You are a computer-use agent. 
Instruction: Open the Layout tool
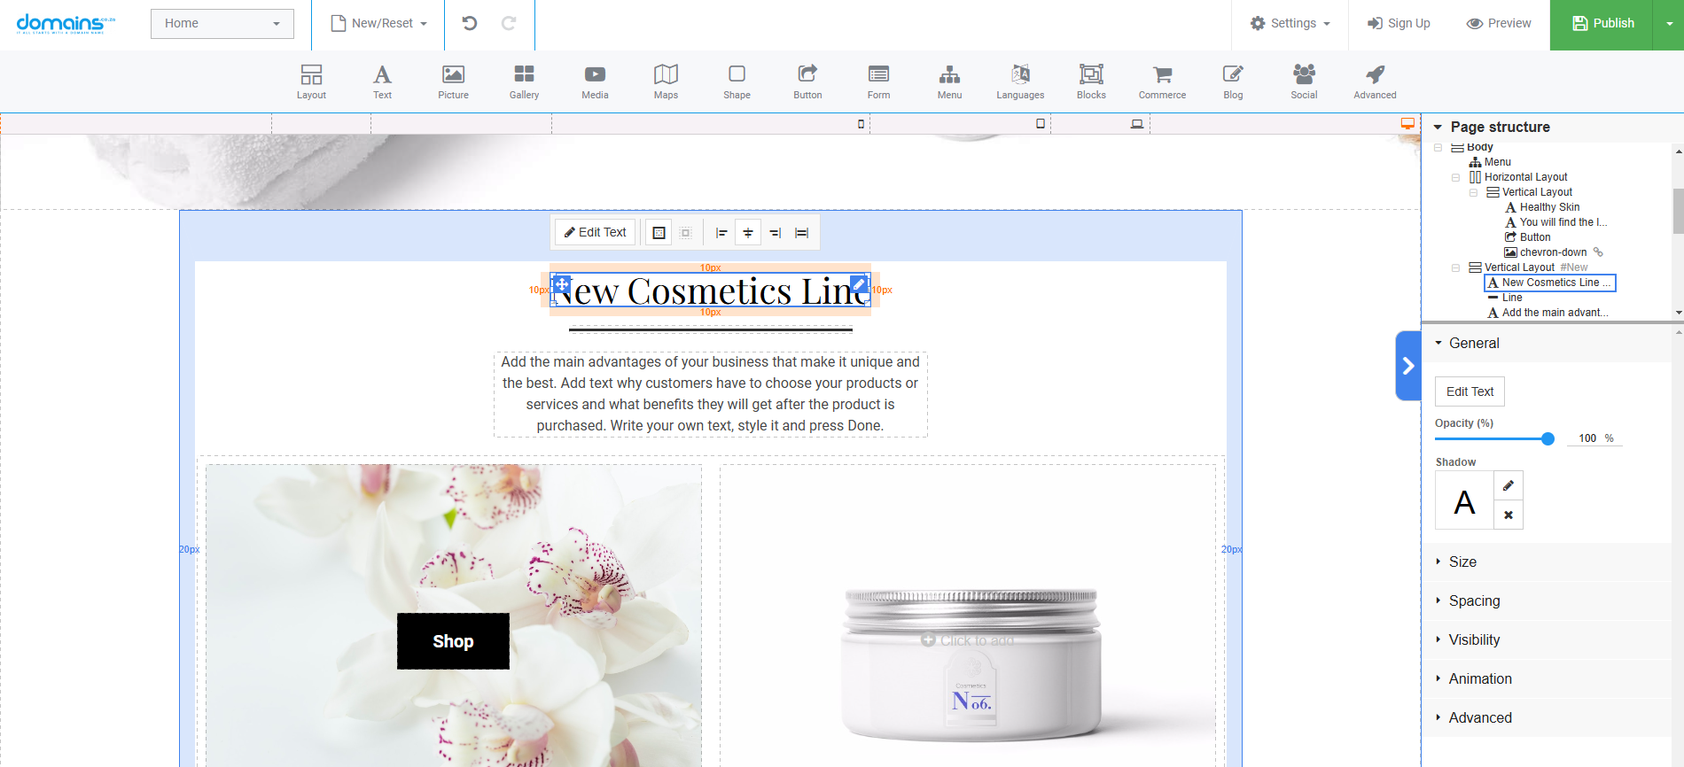(x=311, y=81)
